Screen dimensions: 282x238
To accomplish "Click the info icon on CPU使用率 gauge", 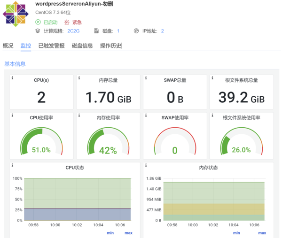I will 12,115.
